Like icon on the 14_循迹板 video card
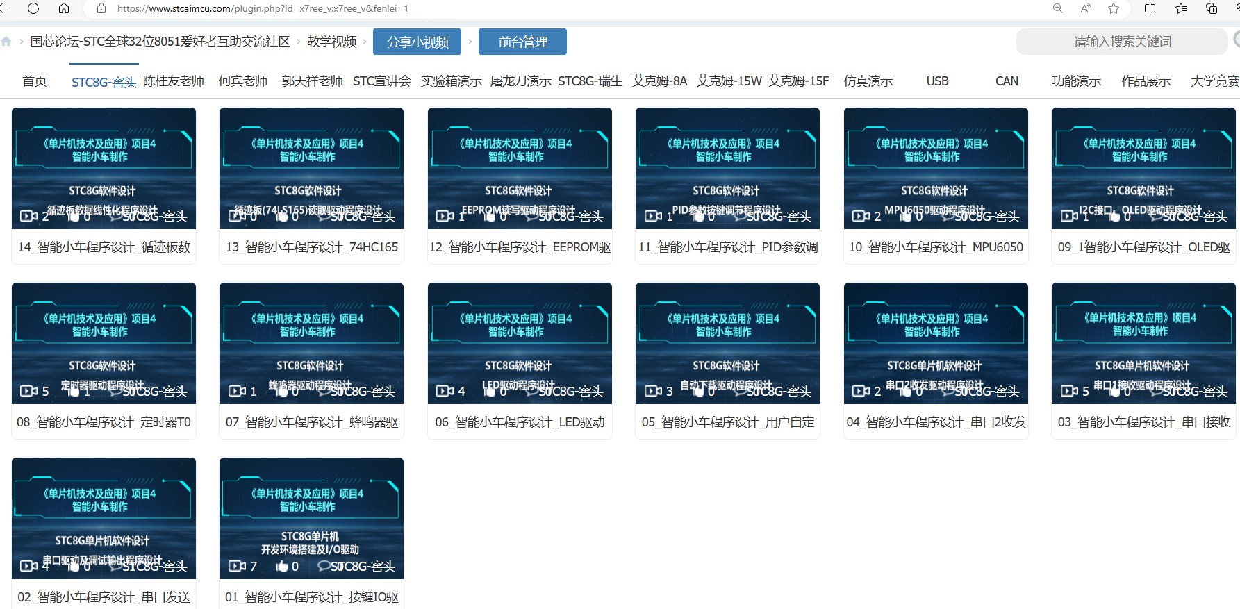 75,216
